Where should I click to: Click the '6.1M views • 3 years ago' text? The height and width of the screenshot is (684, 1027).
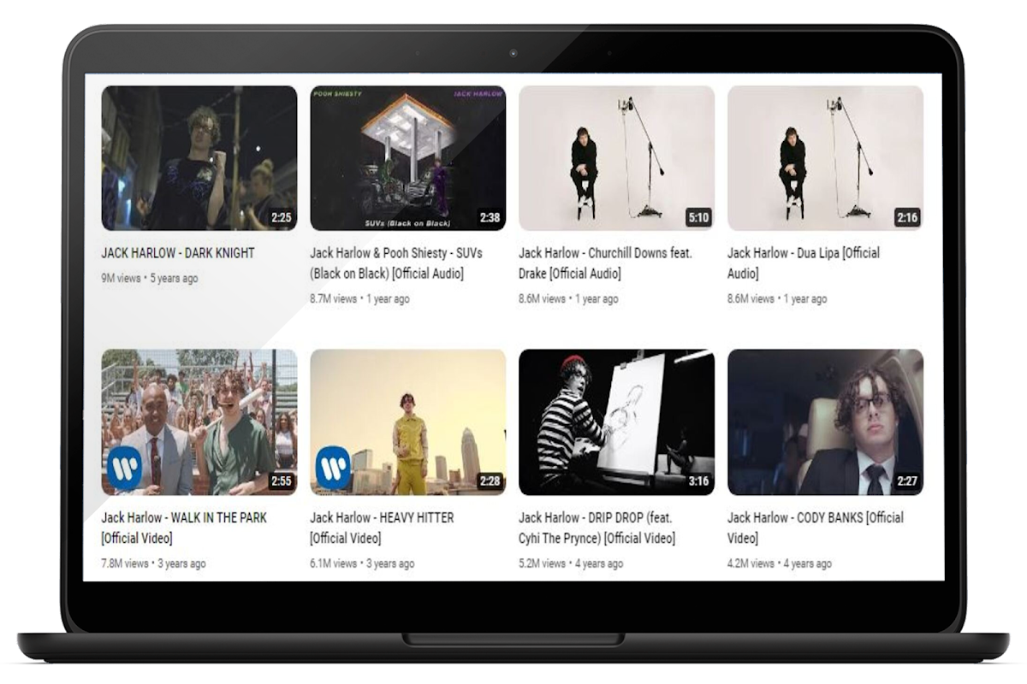click(362, 563)
